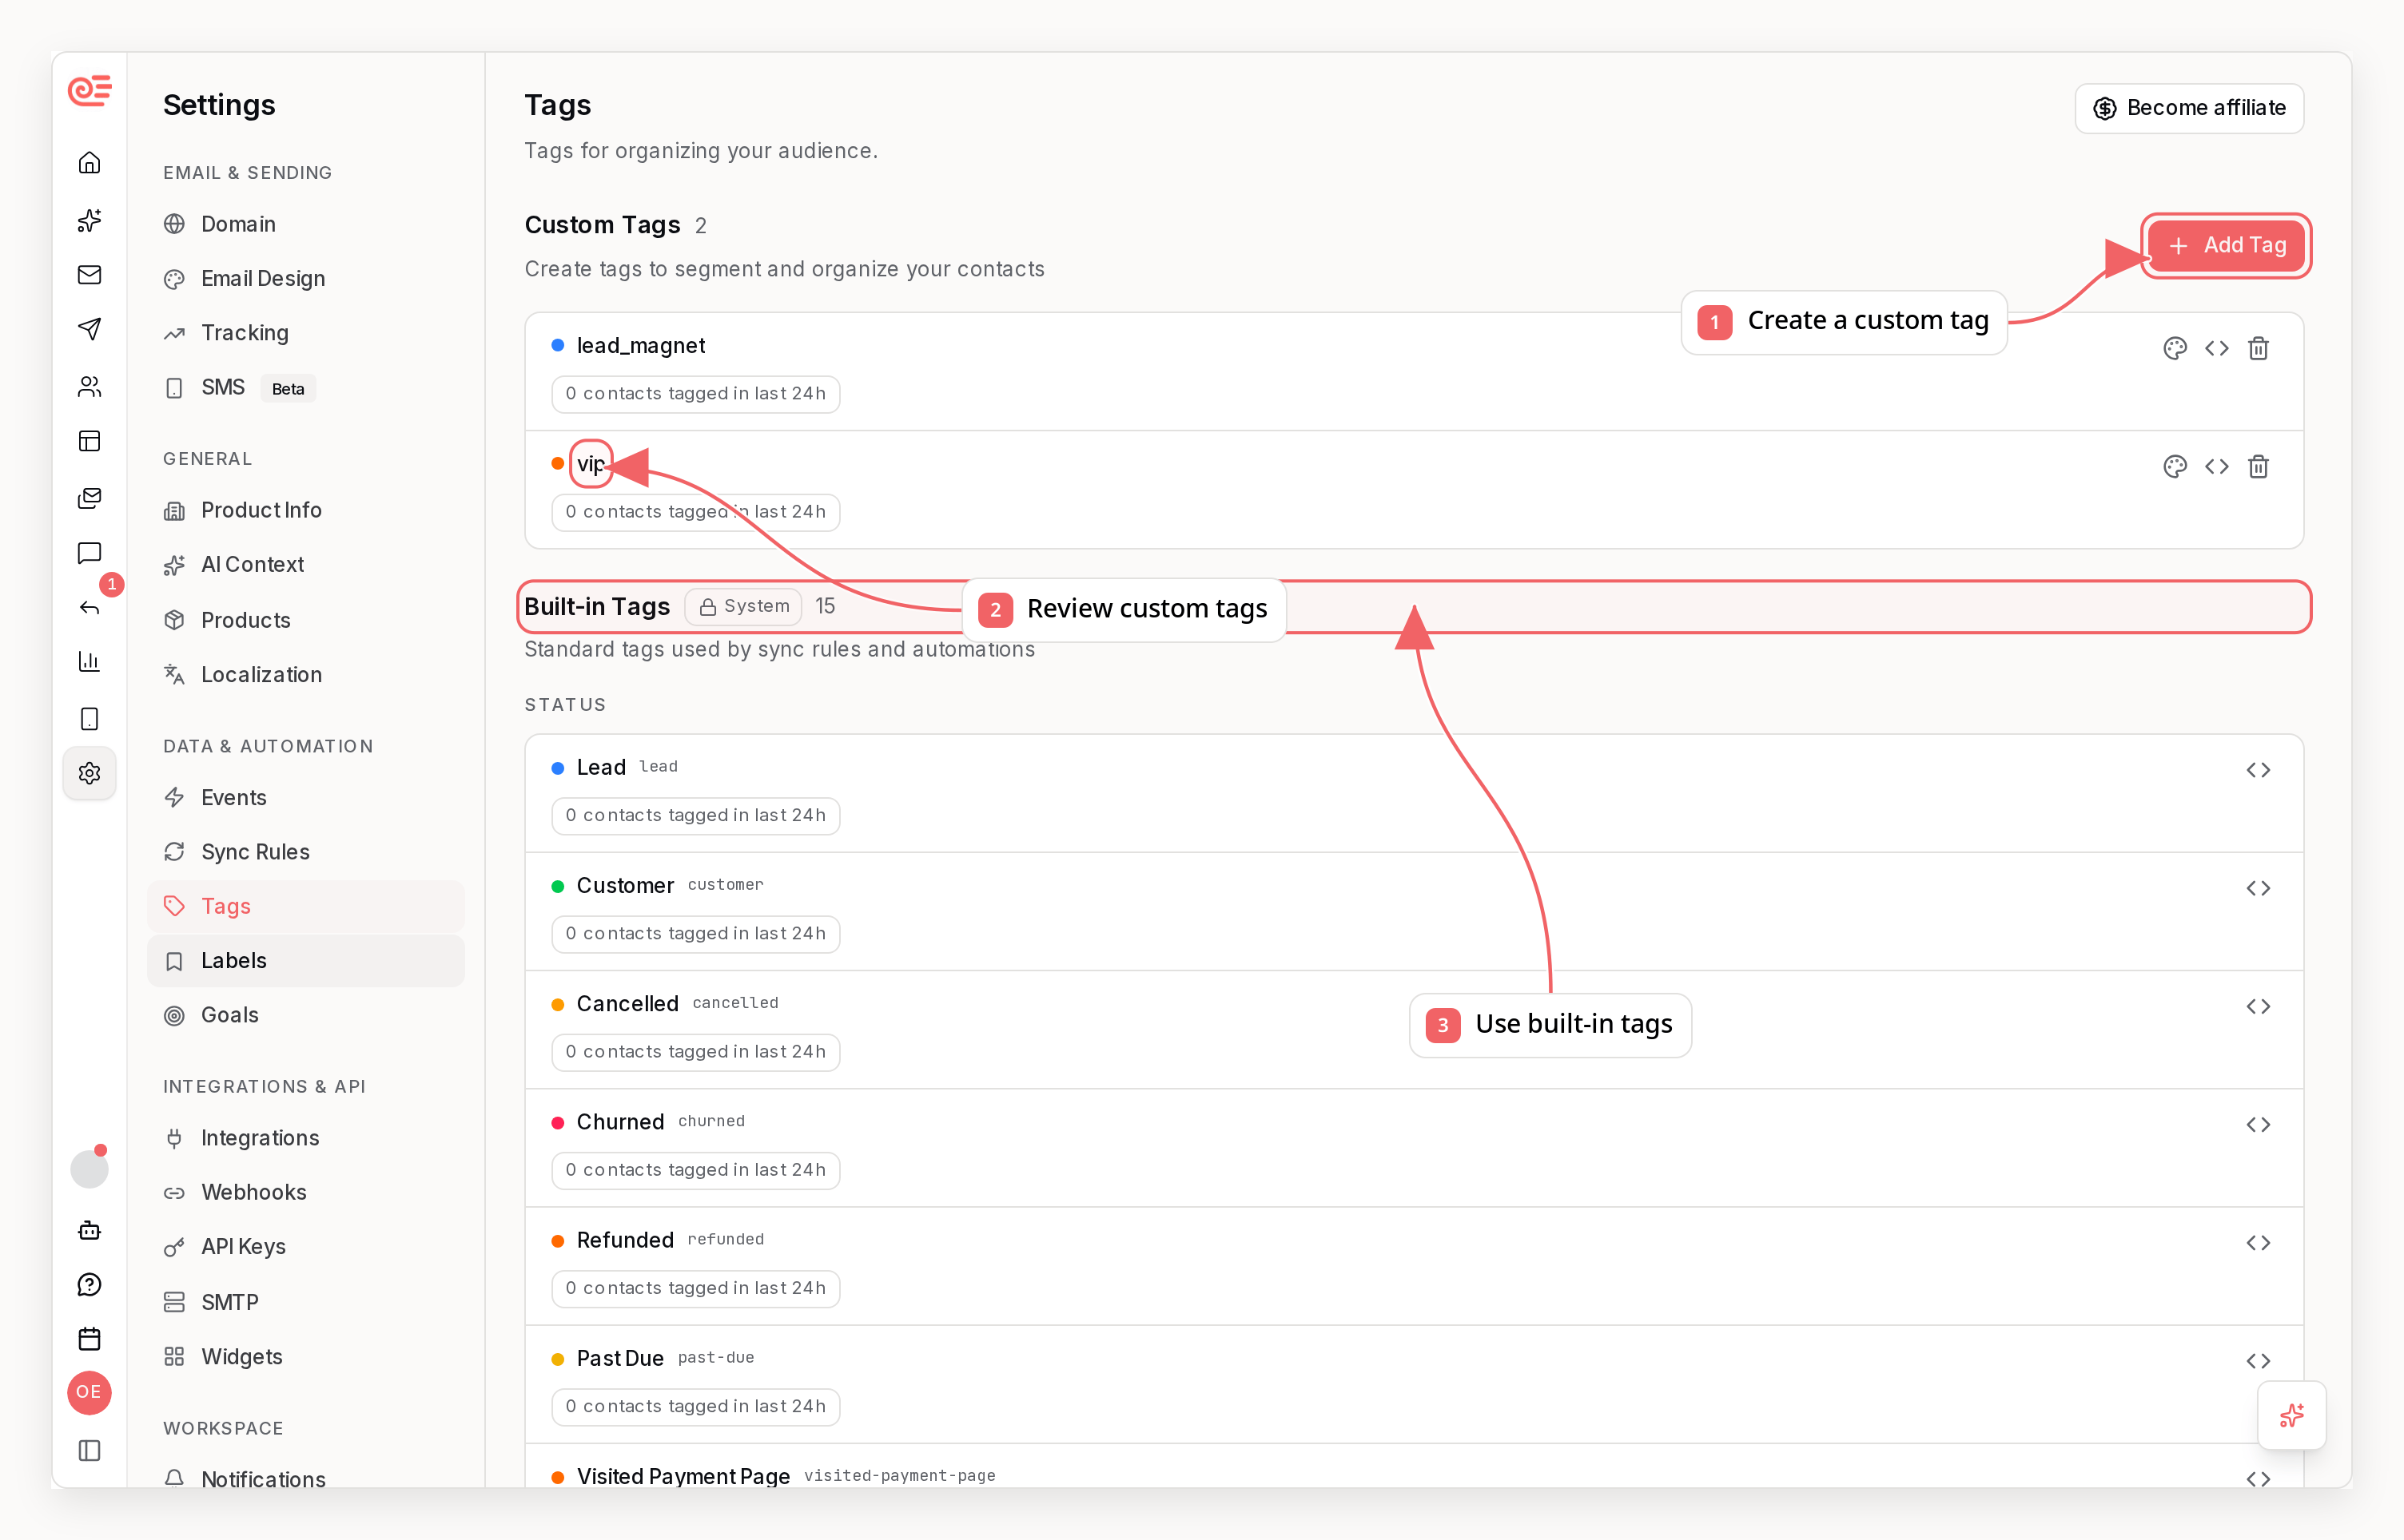Open the paper plane send icon
The width and height of the screenshot is (2404, 1540).
click(x=89, y=329)
